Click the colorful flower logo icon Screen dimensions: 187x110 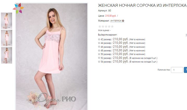(18, 8)
